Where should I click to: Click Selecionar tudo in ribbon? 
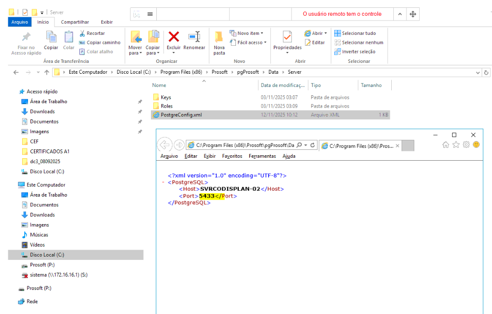[355, 33]
